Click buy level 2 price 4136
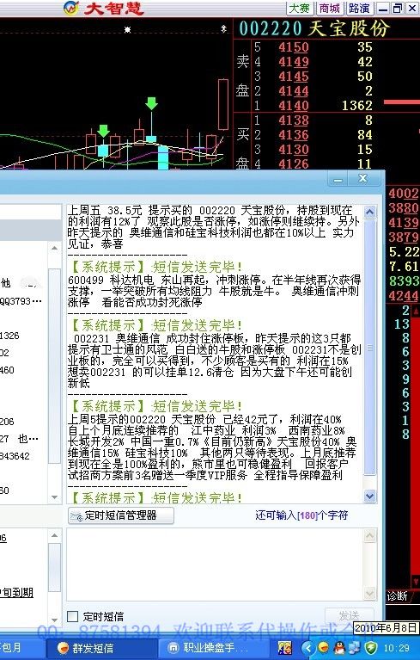The image size is (420, 660). pyautogui.click(x=294, y=135)
